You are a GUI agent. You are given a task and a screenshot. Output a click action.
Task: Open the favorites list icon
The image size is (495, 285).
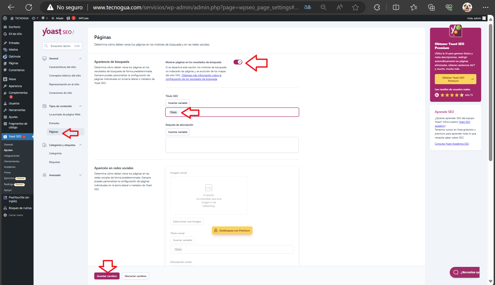tap(414, 7)
